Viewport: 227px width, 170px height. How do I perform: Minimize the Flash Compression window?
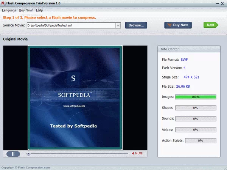point(218,3)
